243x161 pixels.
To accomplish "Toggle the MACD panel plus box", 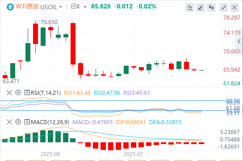I will coord(27,122).
